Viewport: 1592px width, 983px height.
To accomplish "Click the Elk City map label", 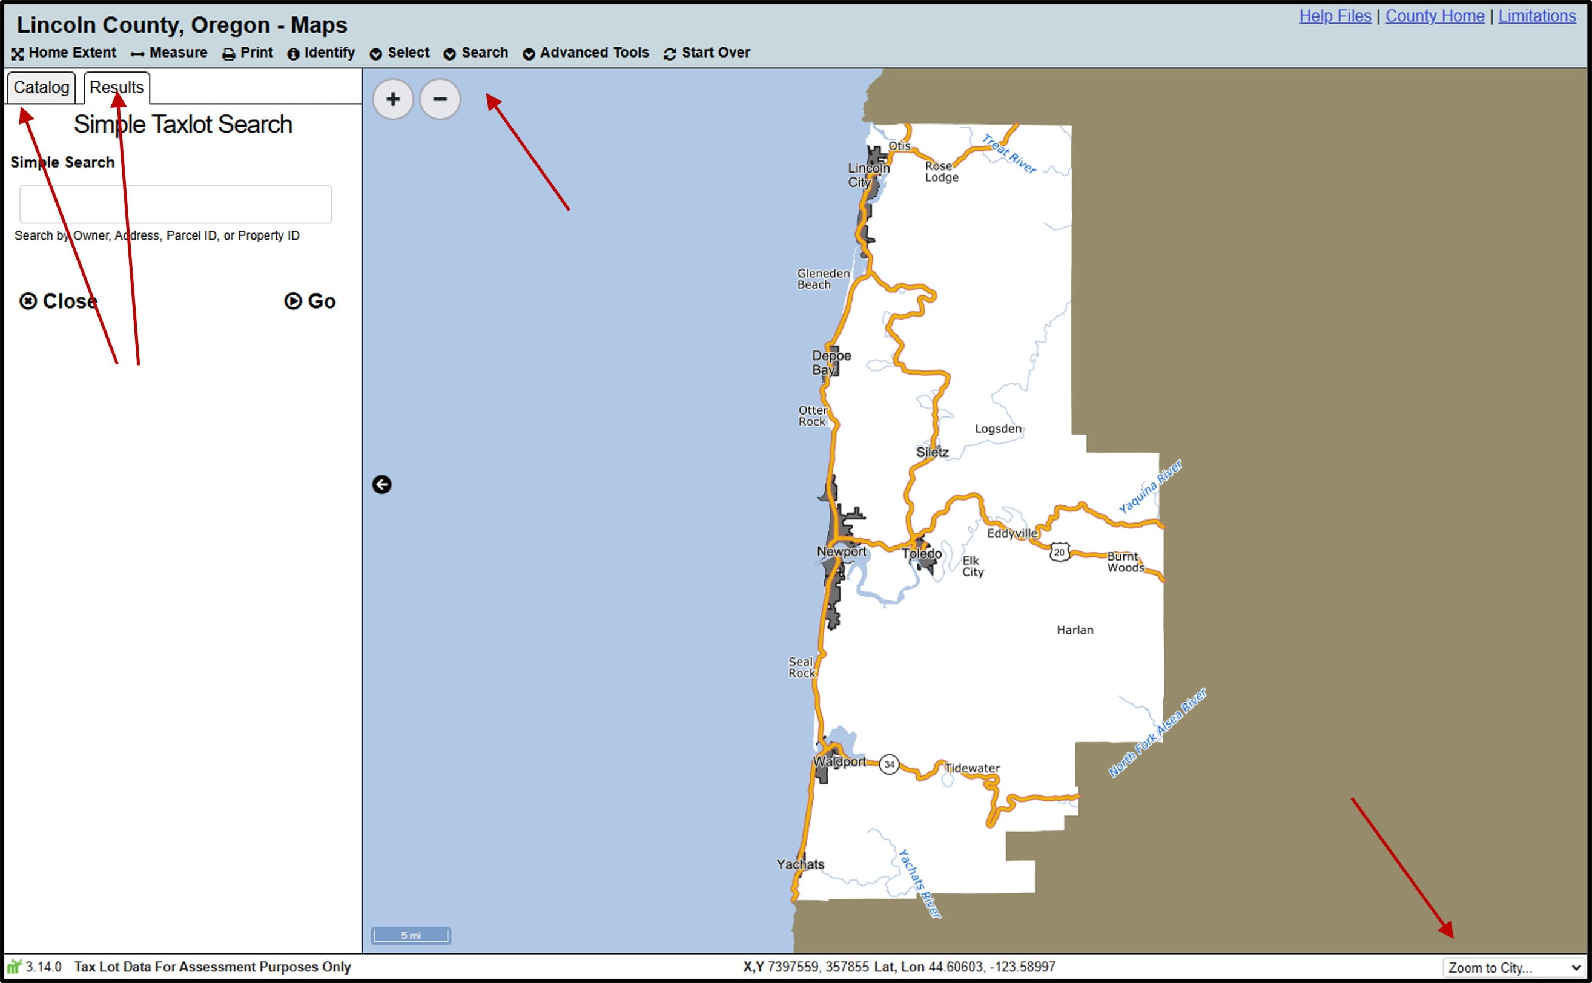I will point(973,567).
